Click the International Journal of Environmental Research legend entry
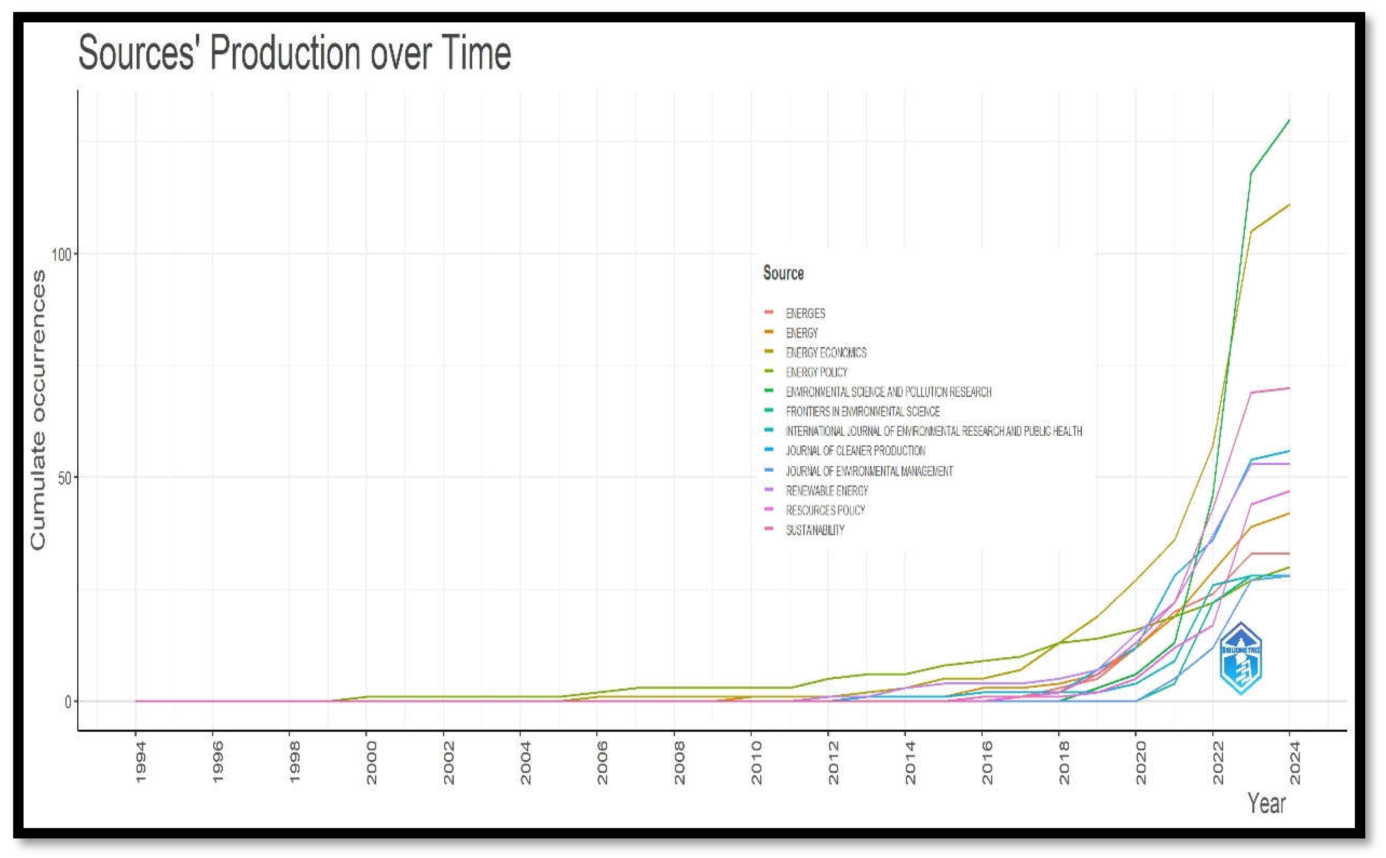1386x858 pixels. 933,431
